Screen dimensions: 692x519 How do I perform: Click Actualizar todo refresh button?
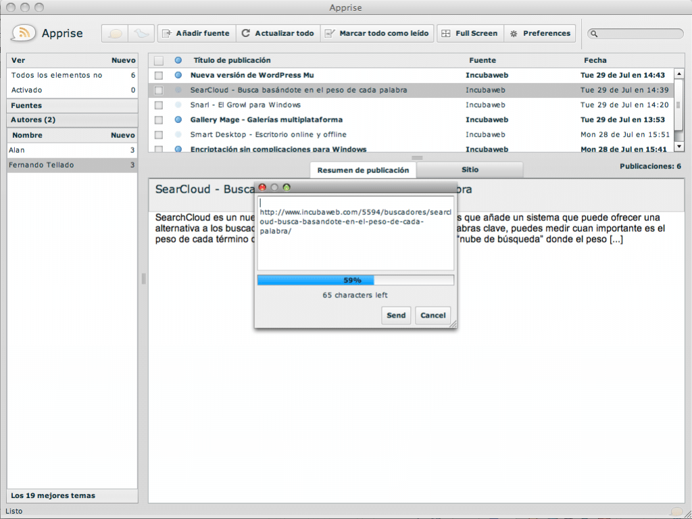coord(278,34)
